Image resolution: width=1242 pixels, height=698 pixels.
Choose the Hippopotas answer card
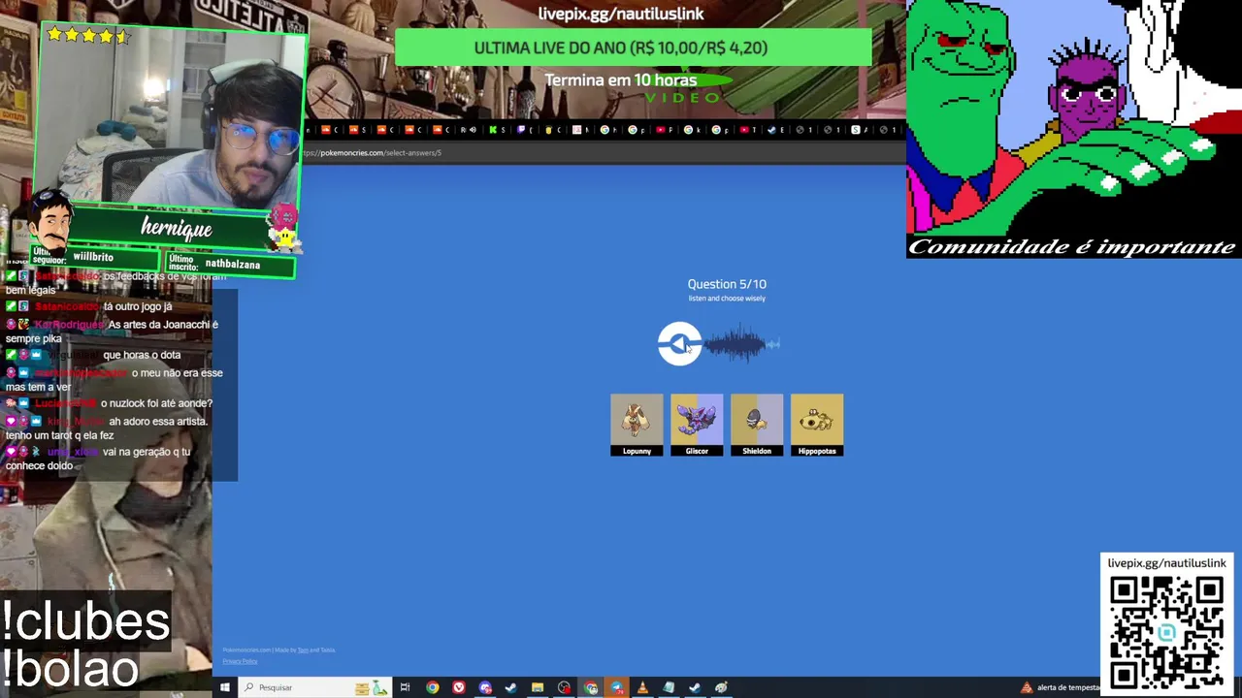[x=817, y=425]
